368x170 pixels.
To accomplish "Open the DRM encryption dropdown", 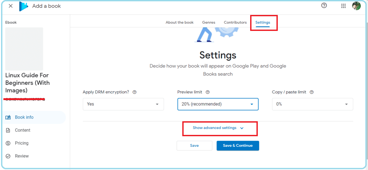I will click(123, 104).
